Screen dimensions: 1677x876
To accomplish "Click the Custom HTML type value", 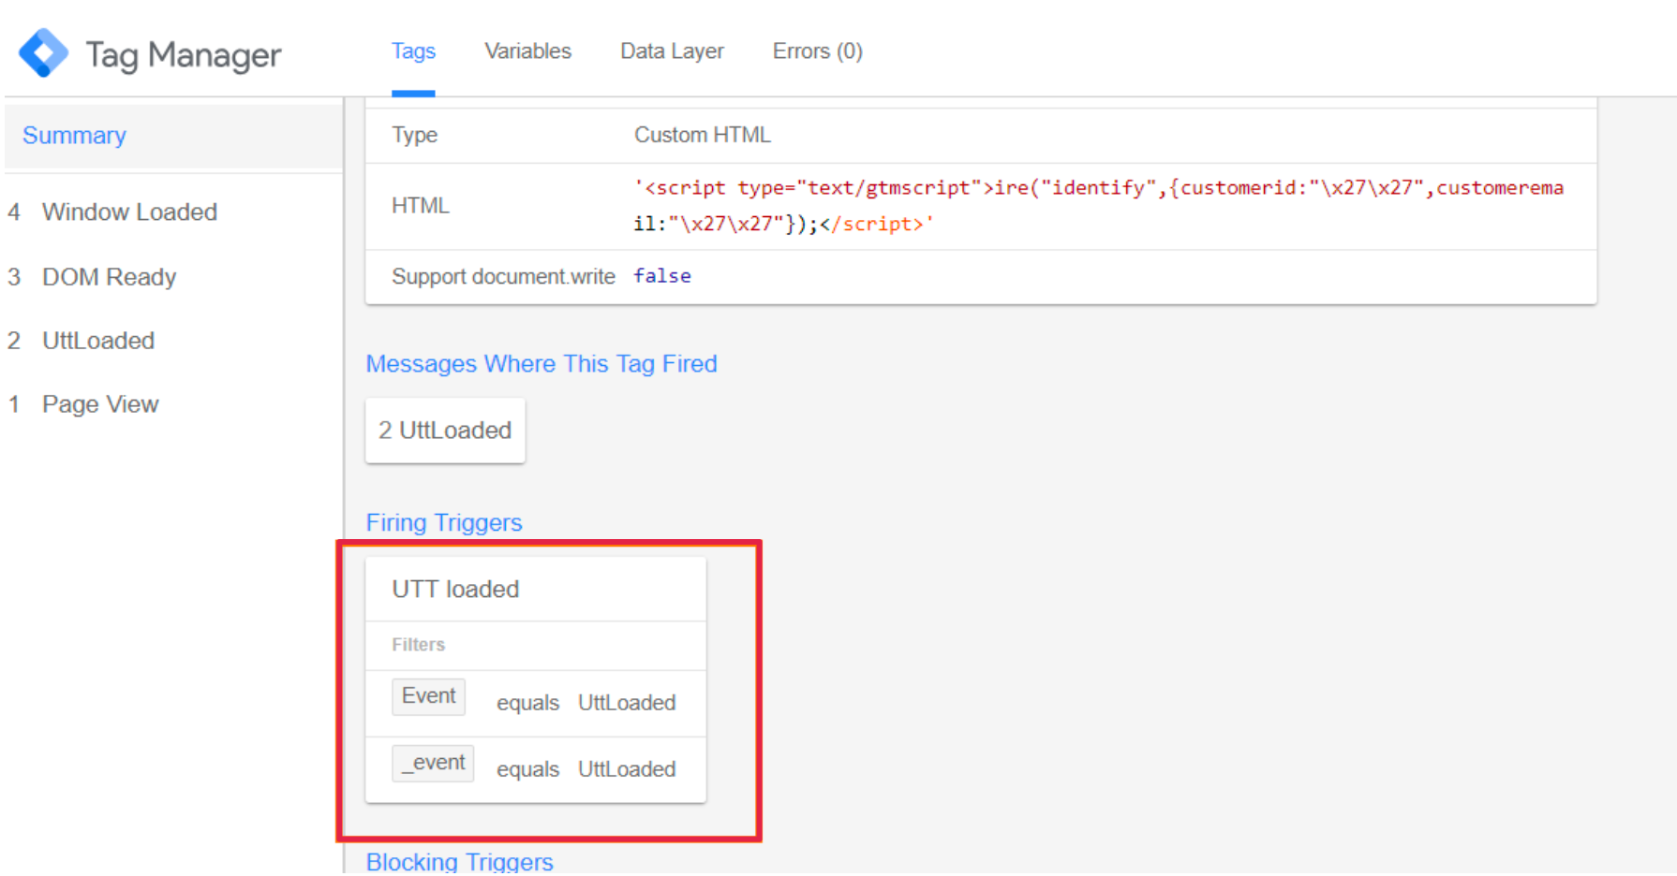I will coord(703,136).
